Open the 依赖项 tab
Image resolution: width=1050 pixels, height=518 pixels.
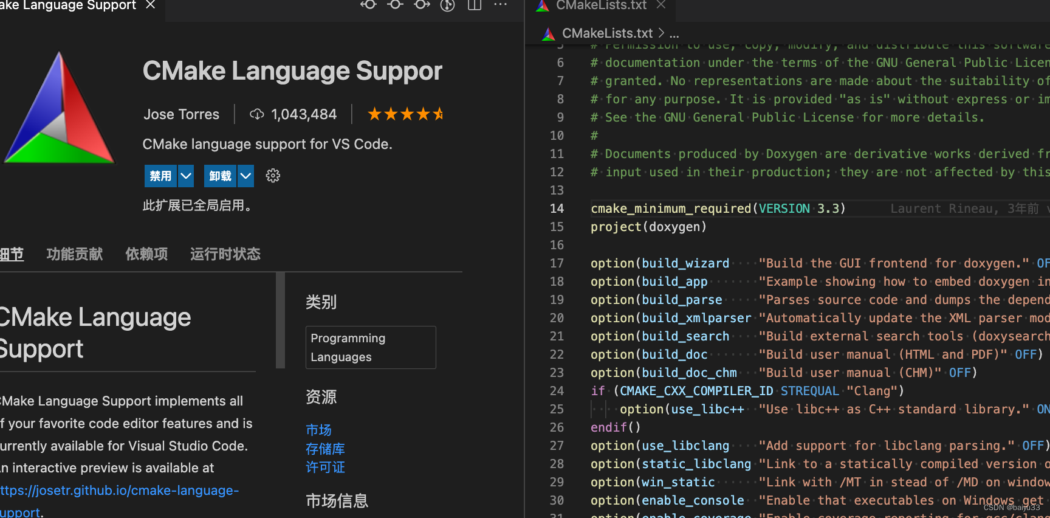coord(146,254)
